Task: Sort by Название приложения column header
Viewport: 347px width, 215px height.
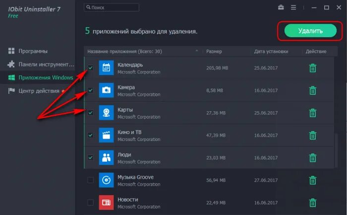Action: pyautogui.click(x=124, y=52)
